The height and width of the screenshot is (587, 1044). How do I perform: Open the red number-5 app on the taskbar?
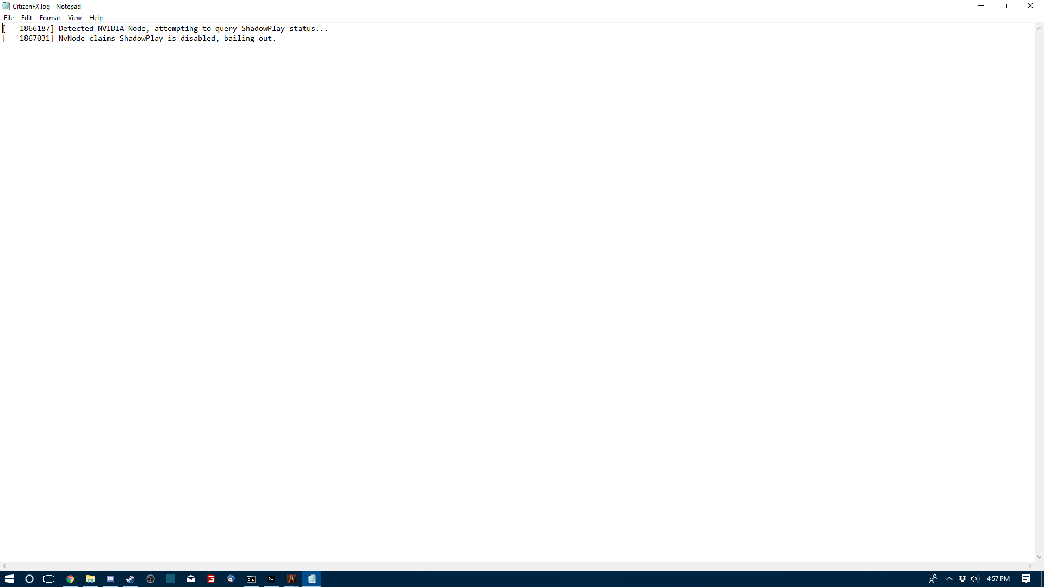tap(211, 579)
